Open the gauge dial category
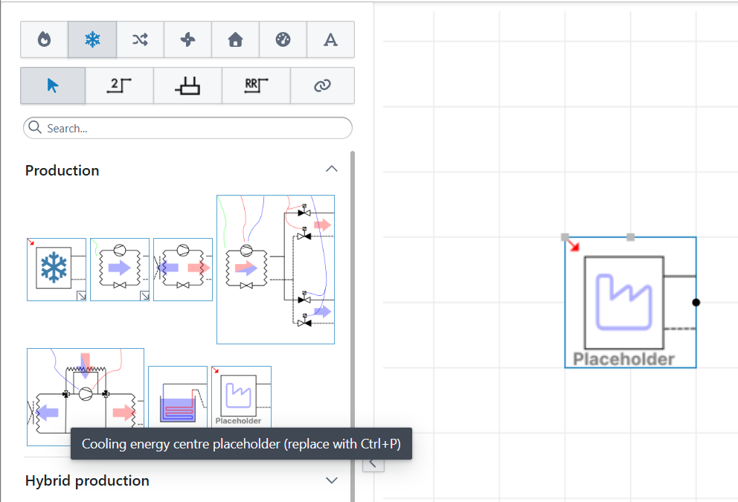 (x=283, y=40)
